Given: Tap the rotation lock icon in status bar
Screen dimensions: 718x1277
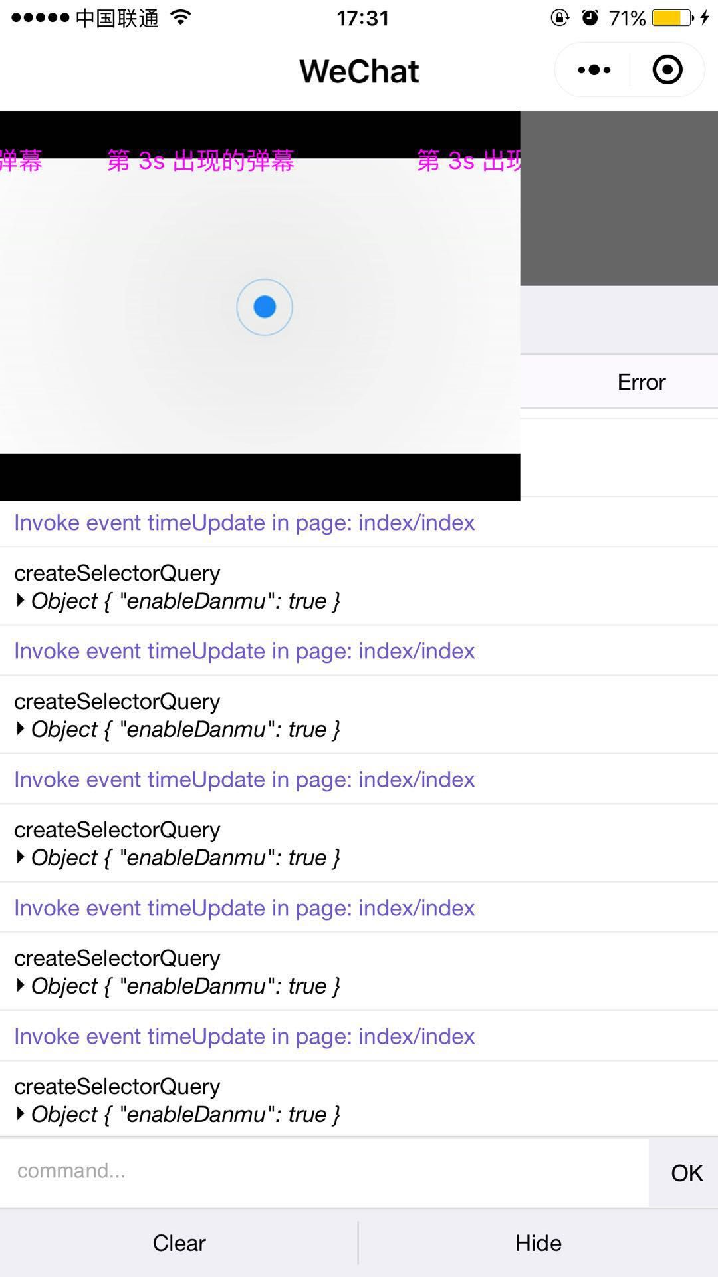Looking at the screenshot, I should pyautogui.click(x=560, y=17).
